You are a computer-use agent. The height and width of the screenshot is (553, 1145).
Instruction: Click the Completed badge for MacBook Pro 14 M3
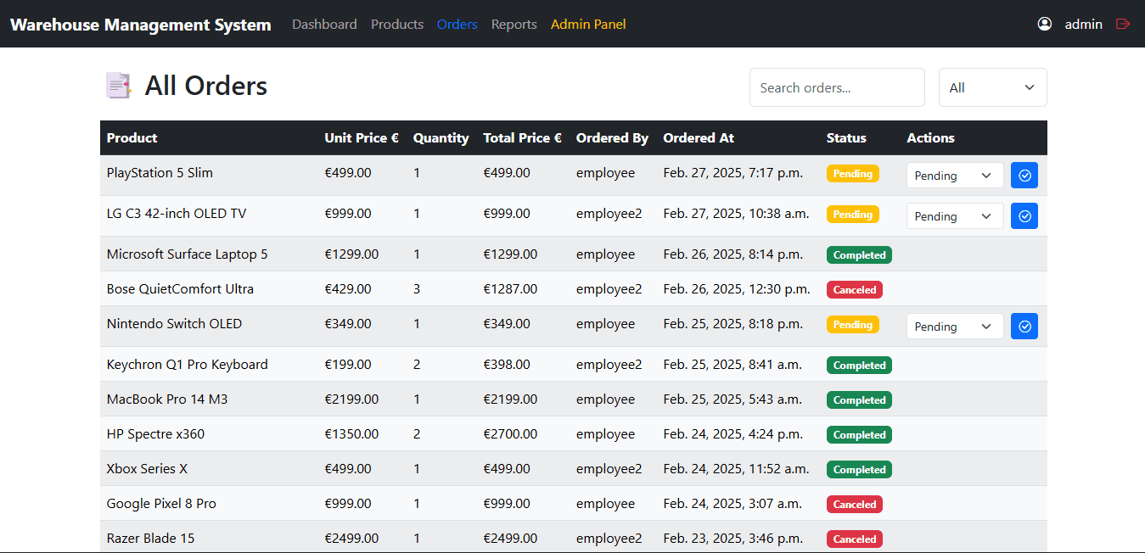point(859,399)
